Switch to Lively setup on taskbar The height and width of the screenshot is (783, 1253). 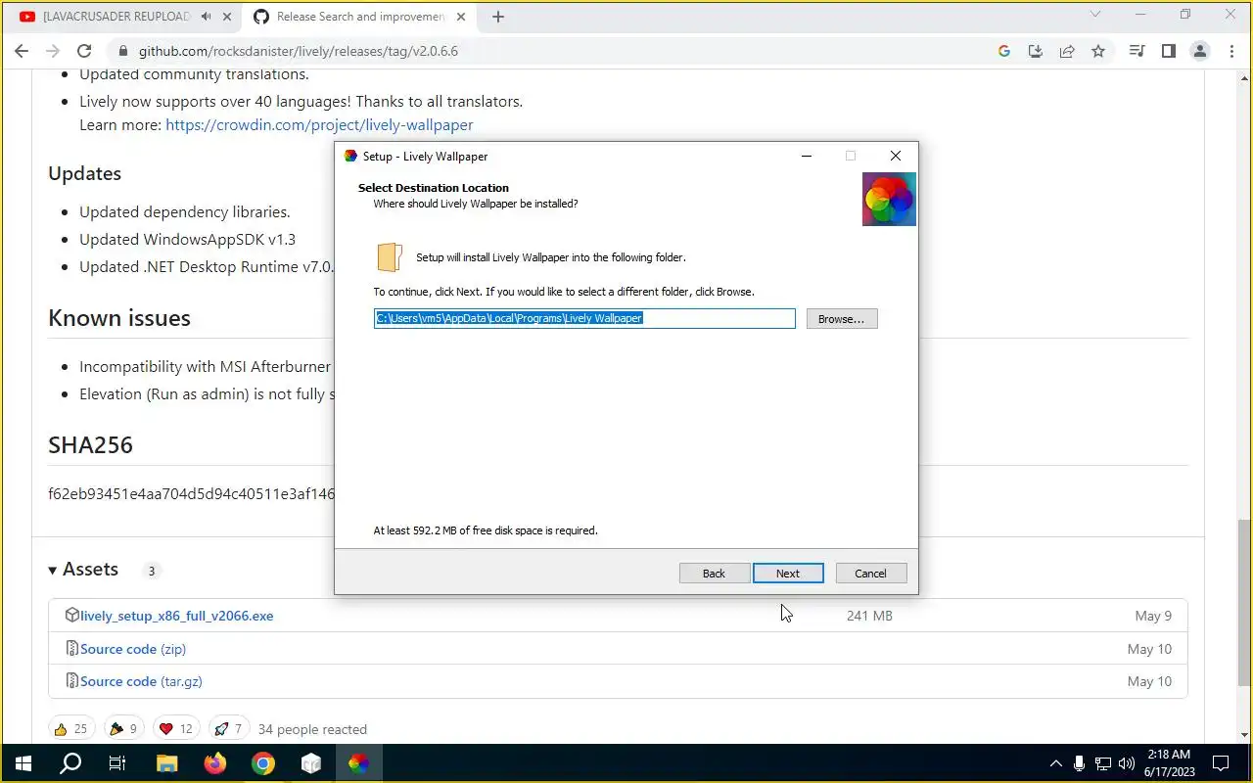click(x=358, y=763)
